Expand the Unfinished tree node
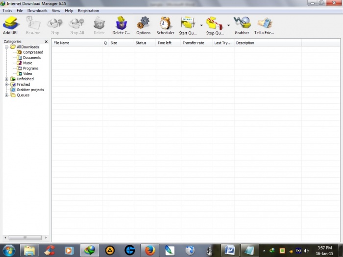Image resolution: width=343 pixels, height=257 pixels. [6, 79]
